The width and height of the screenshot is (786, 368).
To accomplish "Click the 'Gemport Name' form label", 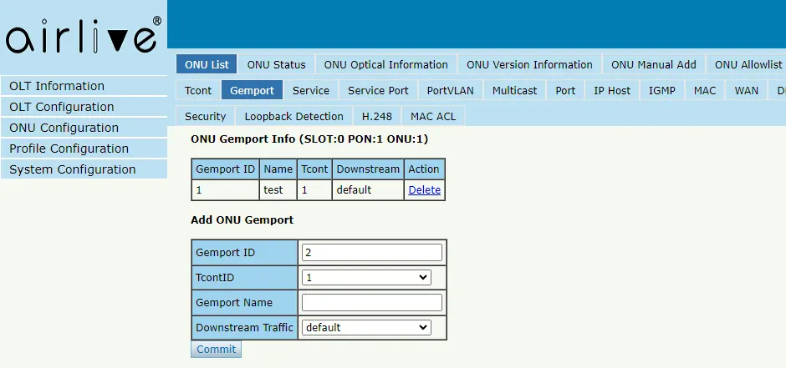I will click(x=245, y=303).
